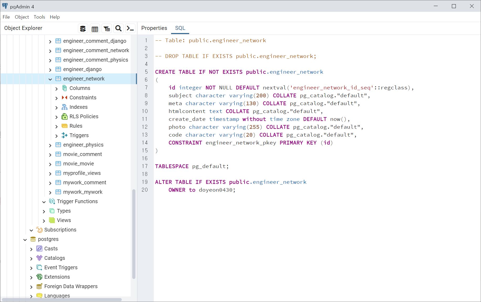
Task: Click the Catalogs node icon
Action: [39, 258]
